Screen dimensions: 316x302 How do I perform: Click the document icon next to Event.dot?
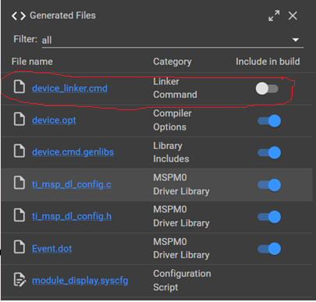[x=20, y=247]
